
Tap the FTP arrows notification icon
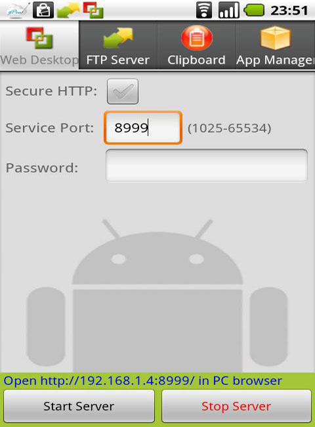(x=68, y=11)
